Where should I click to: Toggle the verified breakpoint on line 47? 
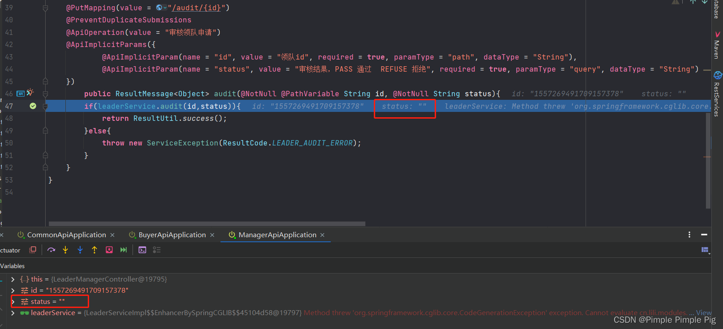(33, 106)
